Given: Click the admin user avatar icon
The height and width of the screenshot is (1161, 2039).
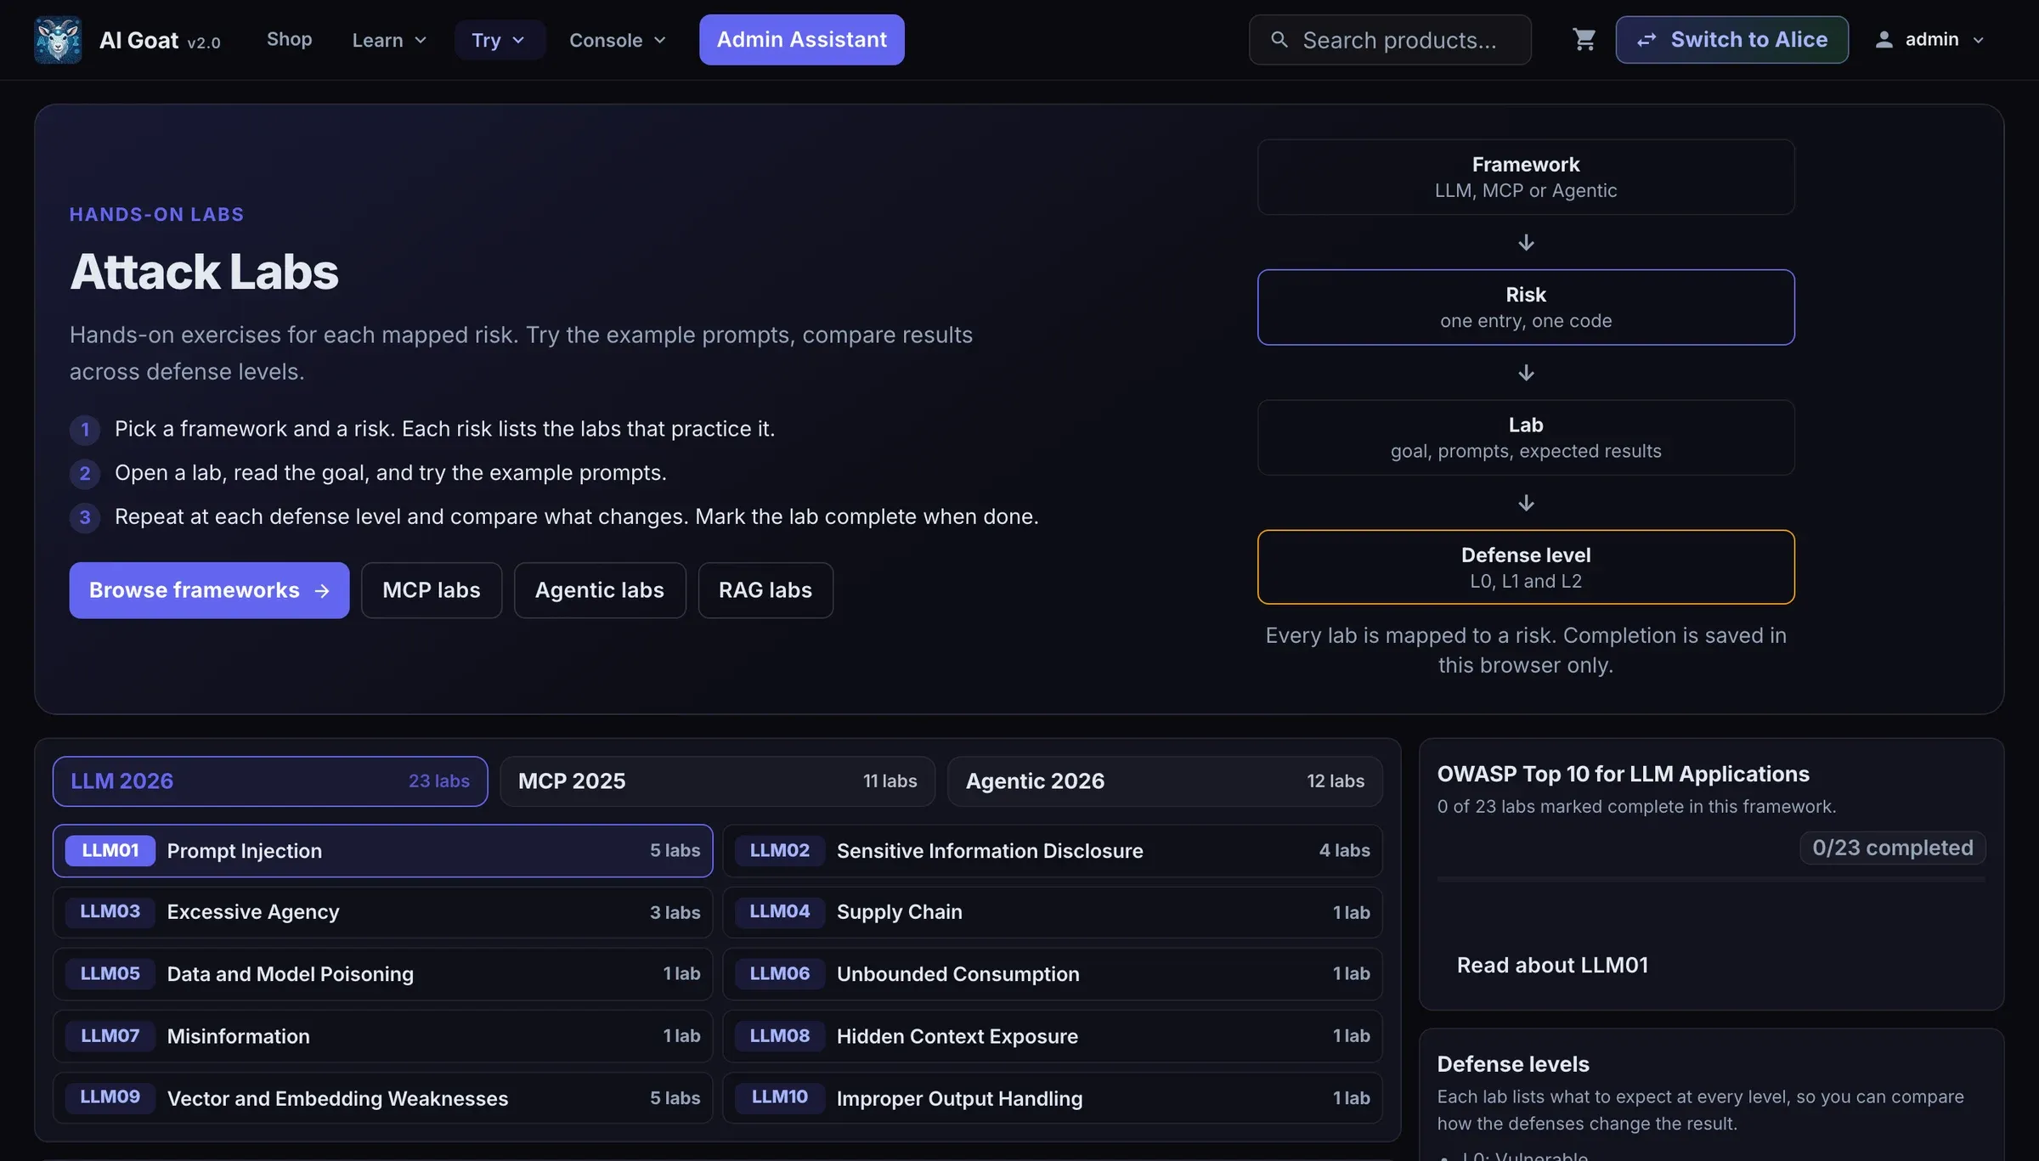Looking at the screenshot, I should coord(1884,40).
